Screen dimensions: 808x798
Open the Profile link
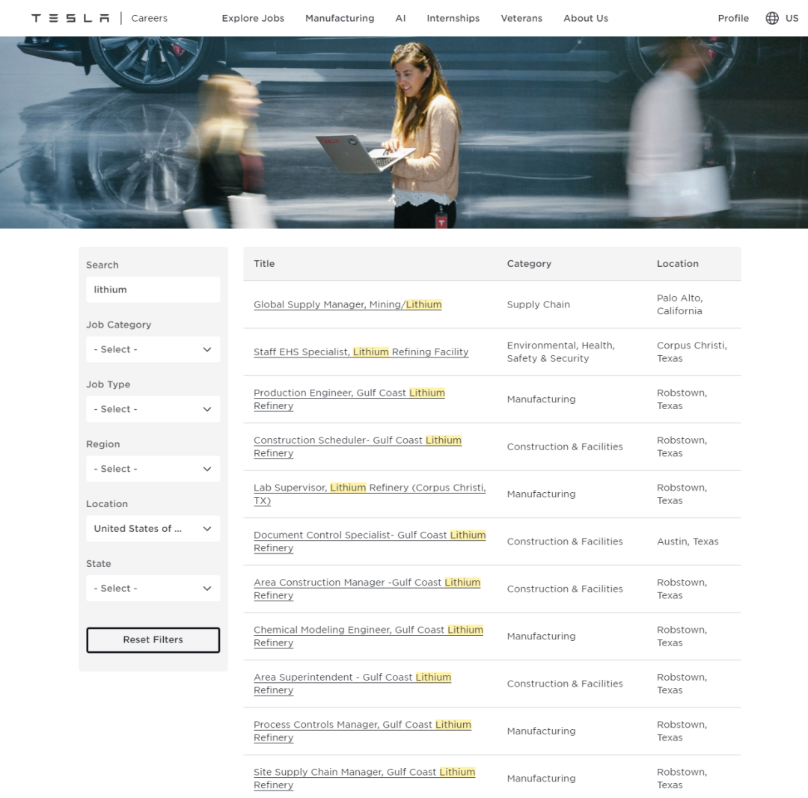coord(732,18)
